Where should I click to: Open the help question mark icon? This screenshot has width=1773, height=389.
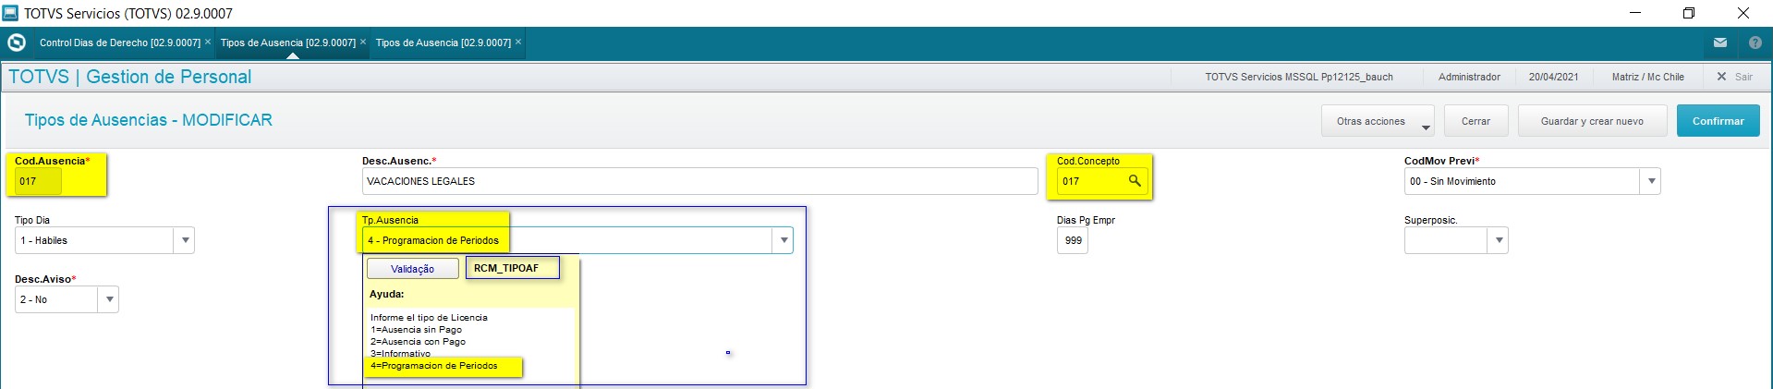pos(1755,43)
